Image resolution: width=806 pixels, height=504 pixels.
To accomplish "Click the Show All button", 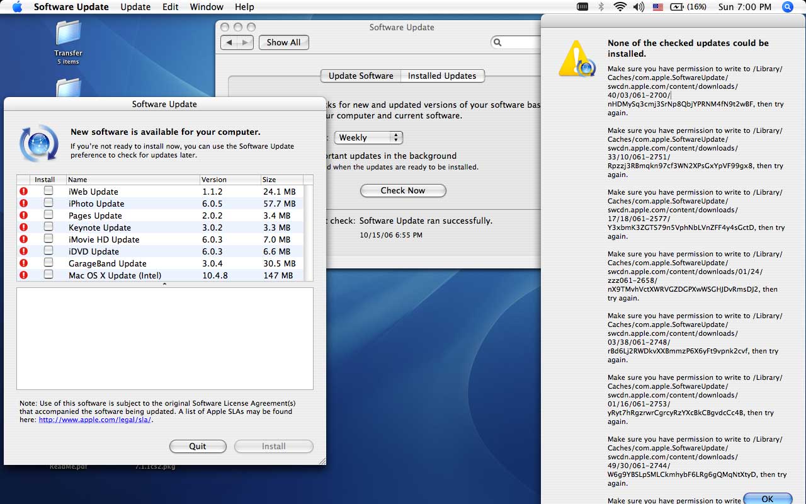I will (x=283, y=42).
